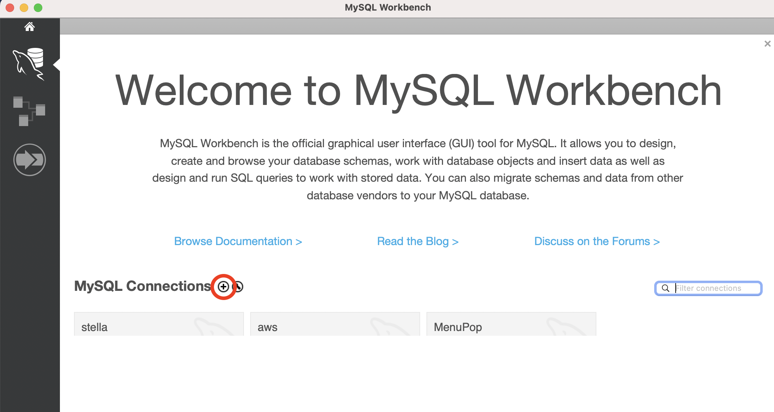
Task: Open Manage Connections wrench icon
Action: (x=239, y=287)
